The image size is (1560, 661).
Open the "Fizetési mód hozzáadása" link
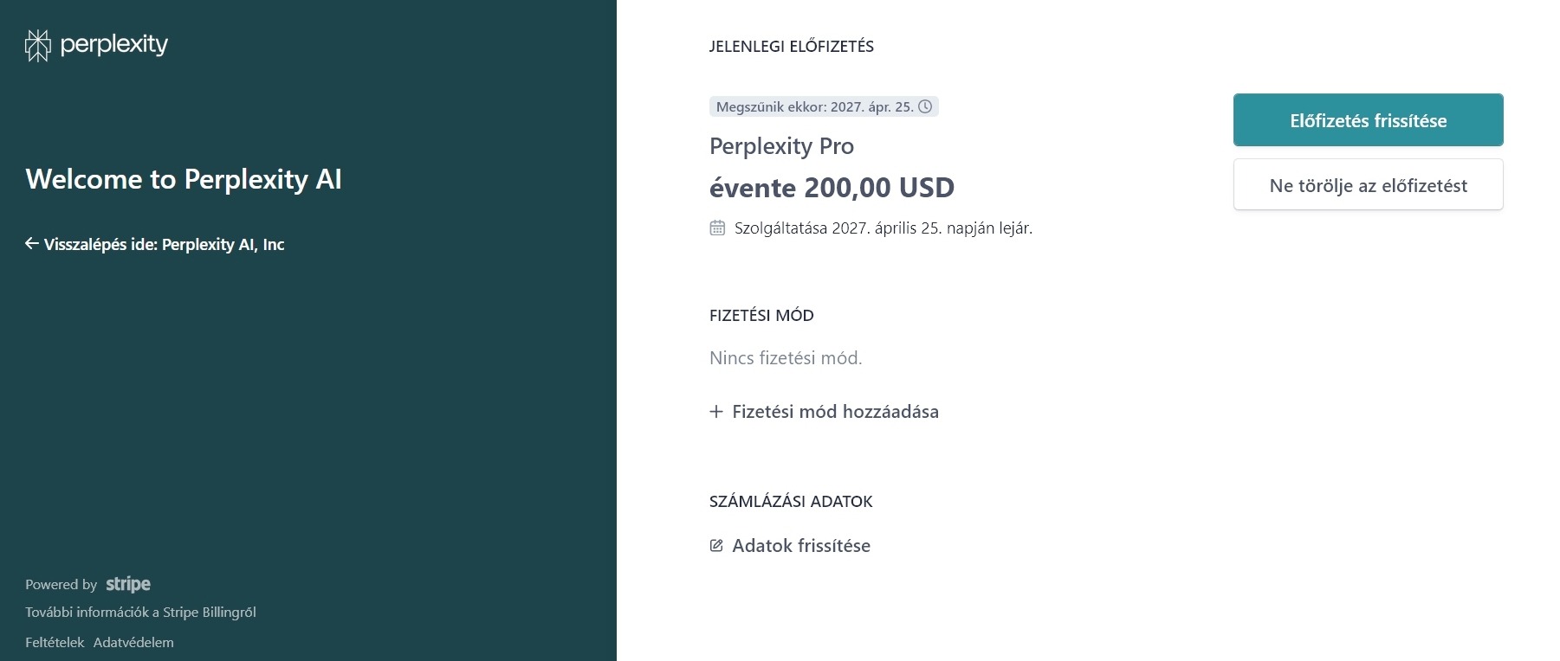[835, 412]
